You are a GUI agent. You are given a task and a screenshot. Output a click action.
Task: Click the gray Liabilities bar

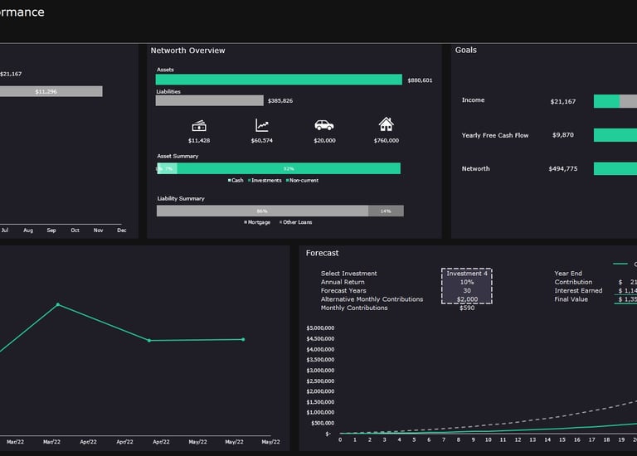(209, 100)
